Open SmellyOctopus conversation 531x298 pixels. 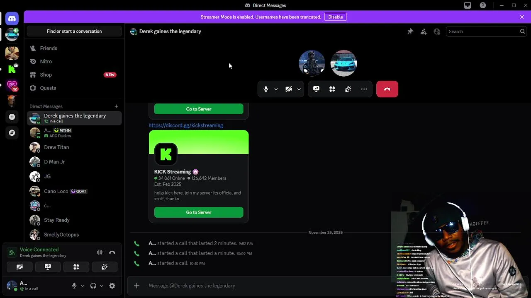[74, 235]
